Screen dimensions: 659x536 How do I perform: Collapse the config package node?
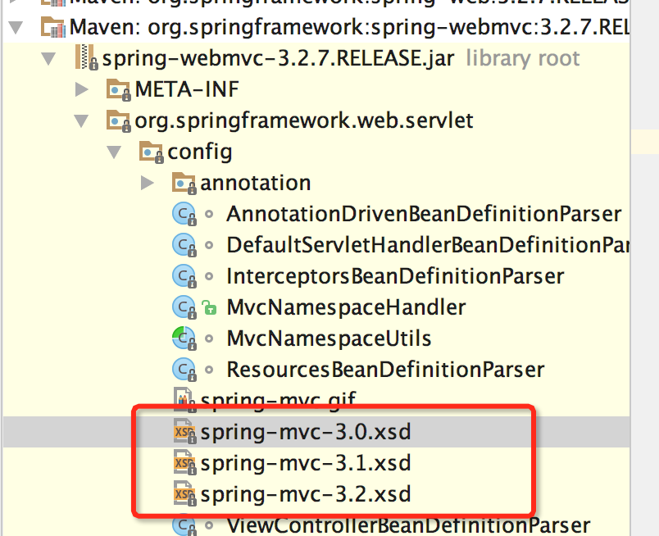coord(114,151)
